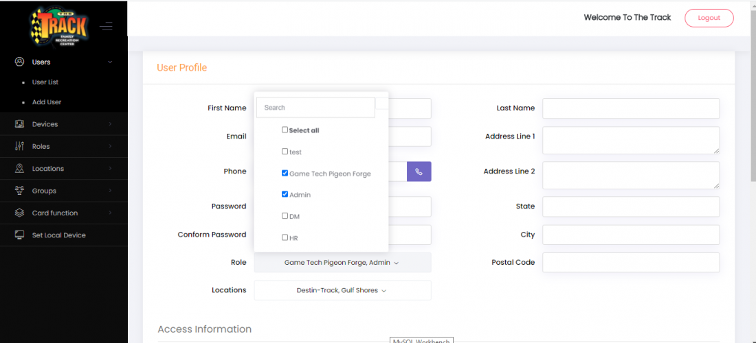Open the Groups sidebar menu
The width and height of the screenshot is (756, 343).
tap(64, 191)
